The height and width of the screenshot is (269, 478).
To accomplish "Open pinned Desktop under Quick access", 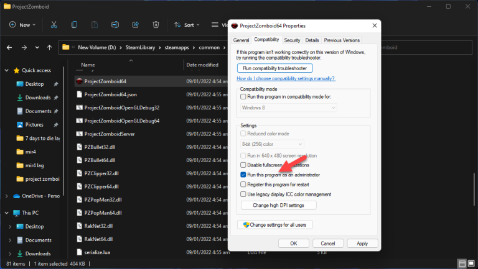I will (34, 84).
